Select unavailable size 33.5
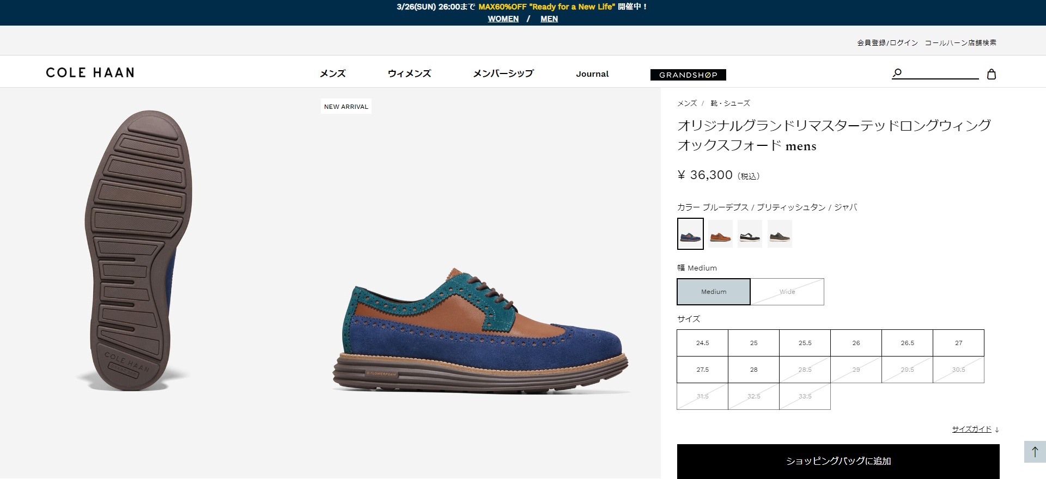This screenshot has width=1046, height=479. (x=805, y=396)
